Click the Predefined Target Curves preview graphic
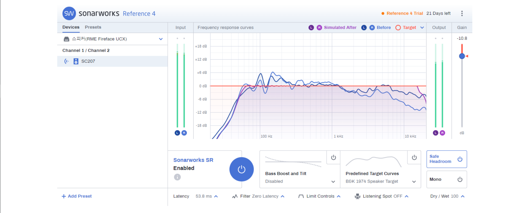 [x=374, y=161]
